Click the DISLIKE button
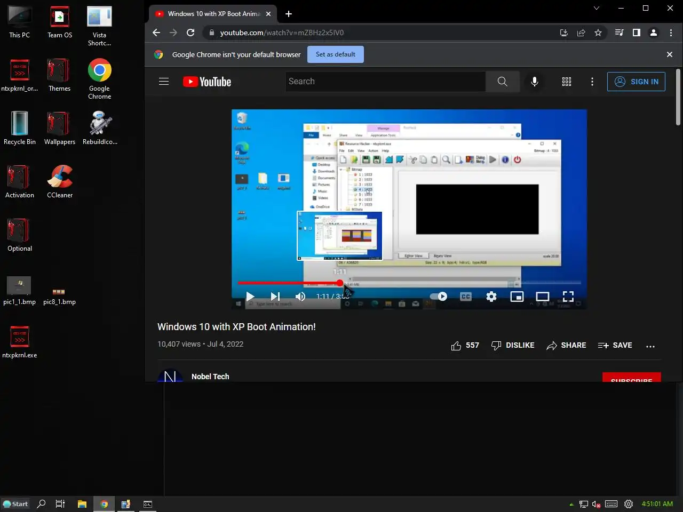683x512 pixels. click(x=513, y=346)
